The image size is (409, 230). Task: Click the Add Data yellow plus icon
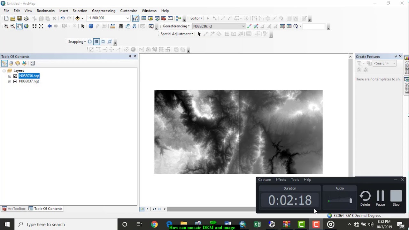[x=78, y=18]
